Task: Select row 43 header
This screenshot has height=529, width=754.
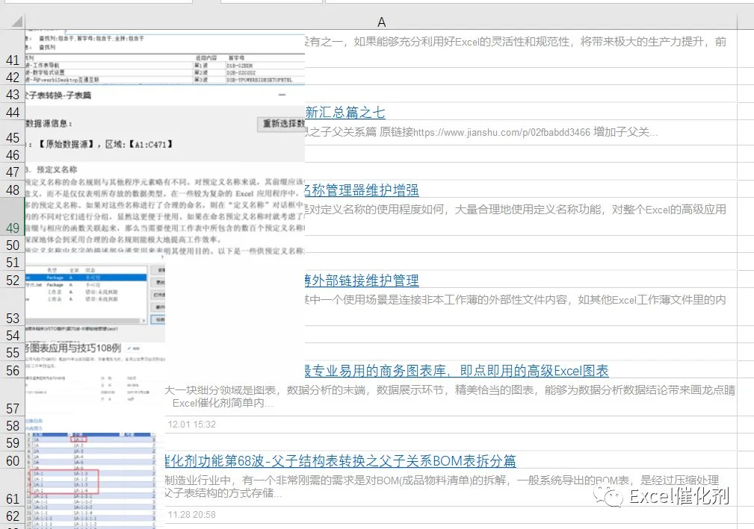Action: [13, 95]
